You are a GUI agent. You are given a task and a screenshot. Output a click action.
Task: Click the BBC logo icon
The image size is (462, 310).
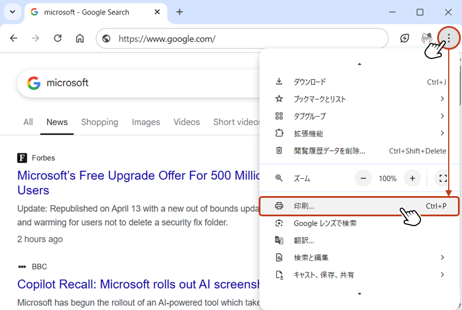pos(22,267)
